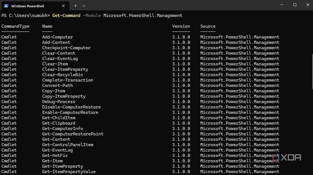Click the Microsoft.PowerShell.Management argument in the prompt
Screen dimensions: 313x175
(x=143, y=16)
